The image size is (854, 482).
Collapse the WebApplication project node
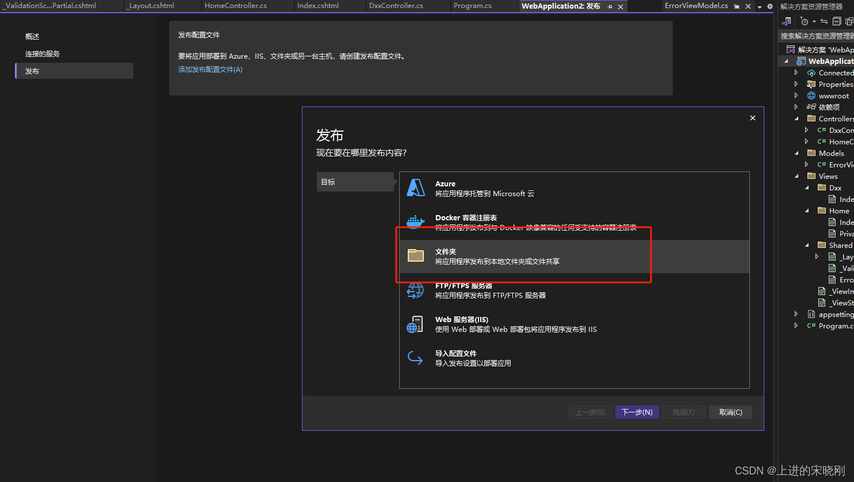786,61
